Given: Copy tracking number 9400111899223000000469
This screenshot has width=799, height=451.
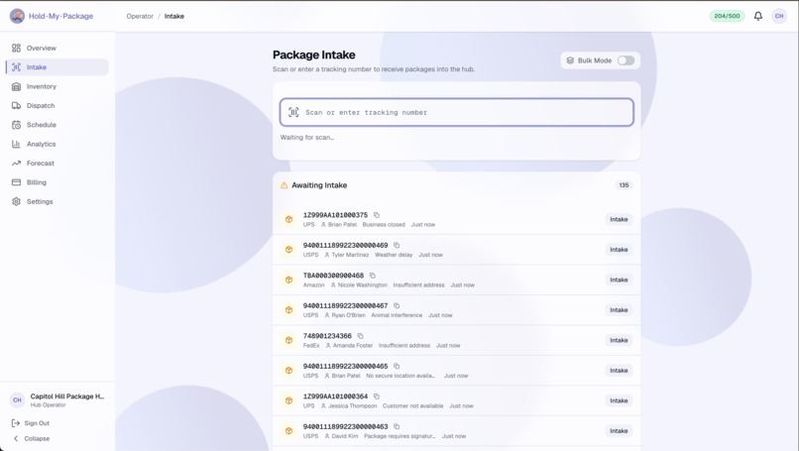Looking at the screenshot, I should pyautogui.click(x=397, y=245).
